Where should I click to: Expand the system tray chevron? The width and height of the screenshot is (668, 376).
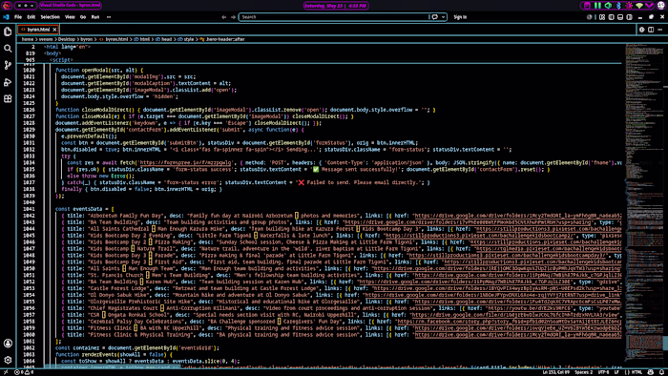coord(649,6)
